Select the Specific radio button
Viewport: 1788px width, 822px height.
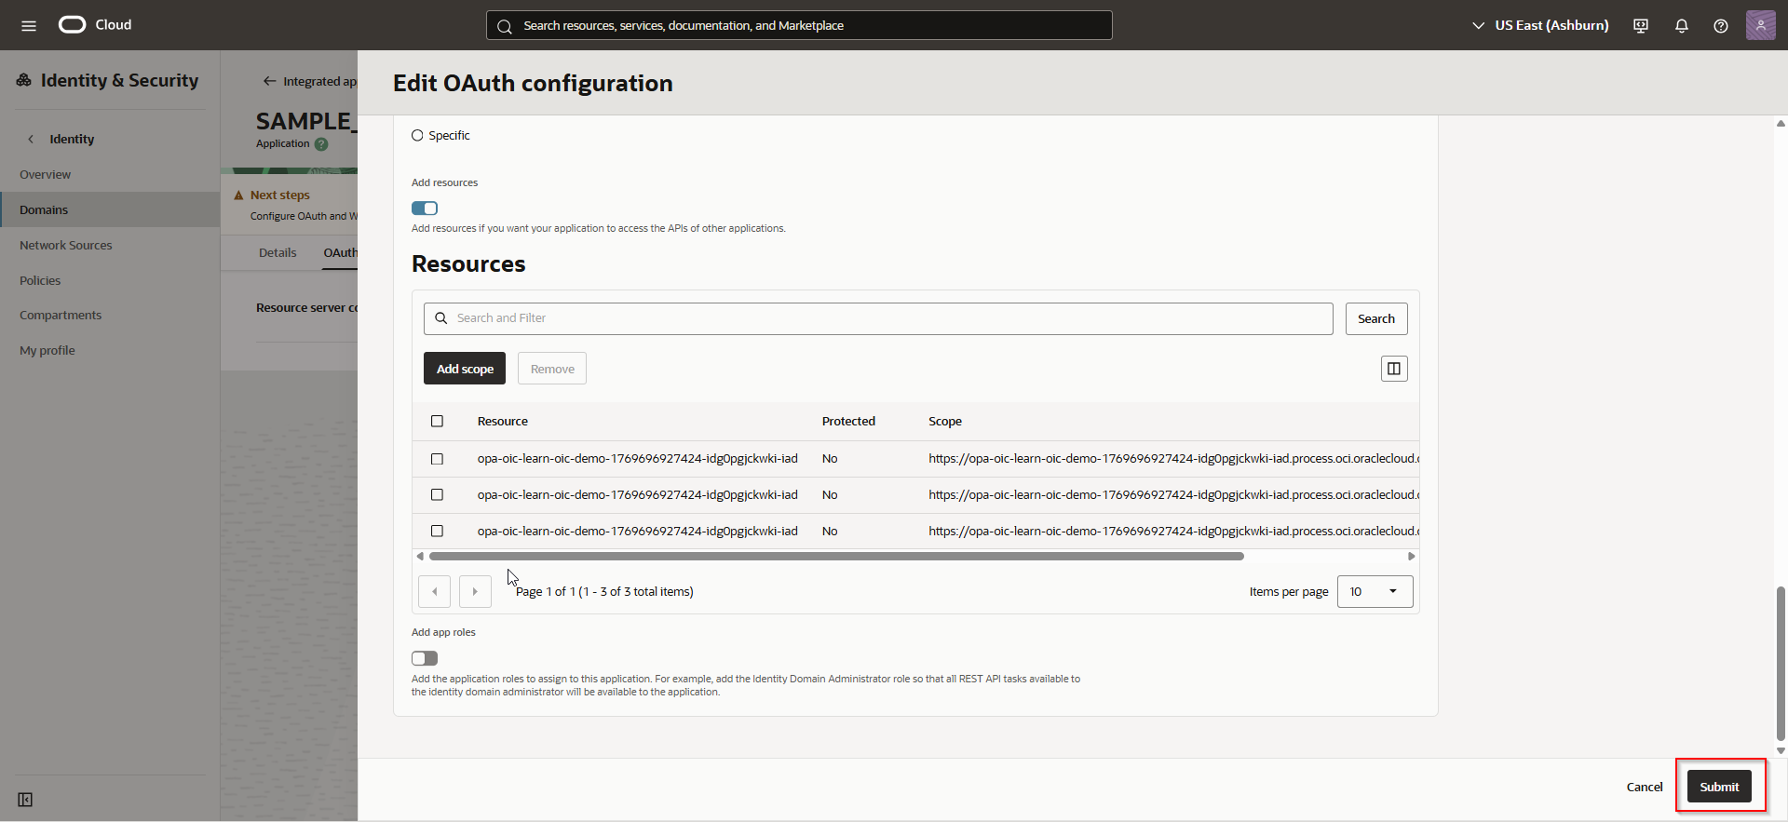[x=417, y=136]
